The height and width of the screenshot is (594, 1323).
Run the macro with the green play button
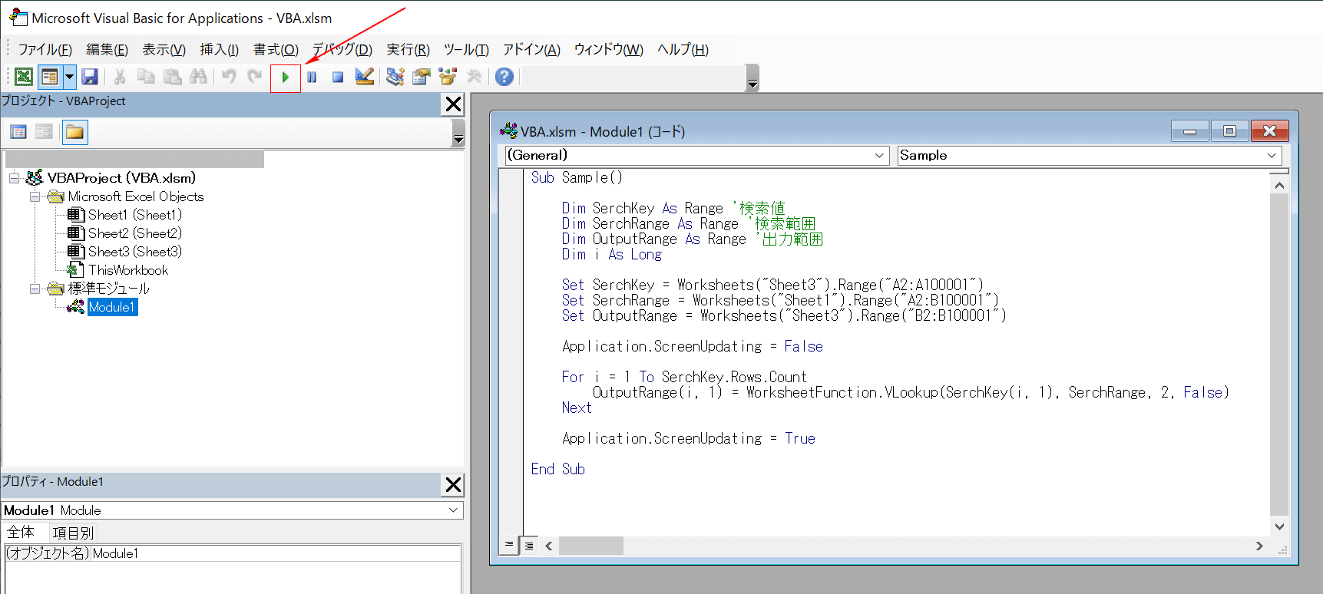tap(285, 78)
